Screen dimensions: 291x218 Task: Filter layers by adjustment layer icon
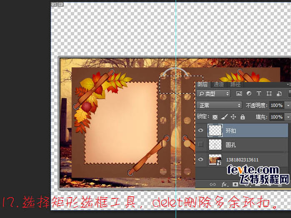[x=249, y=93]
